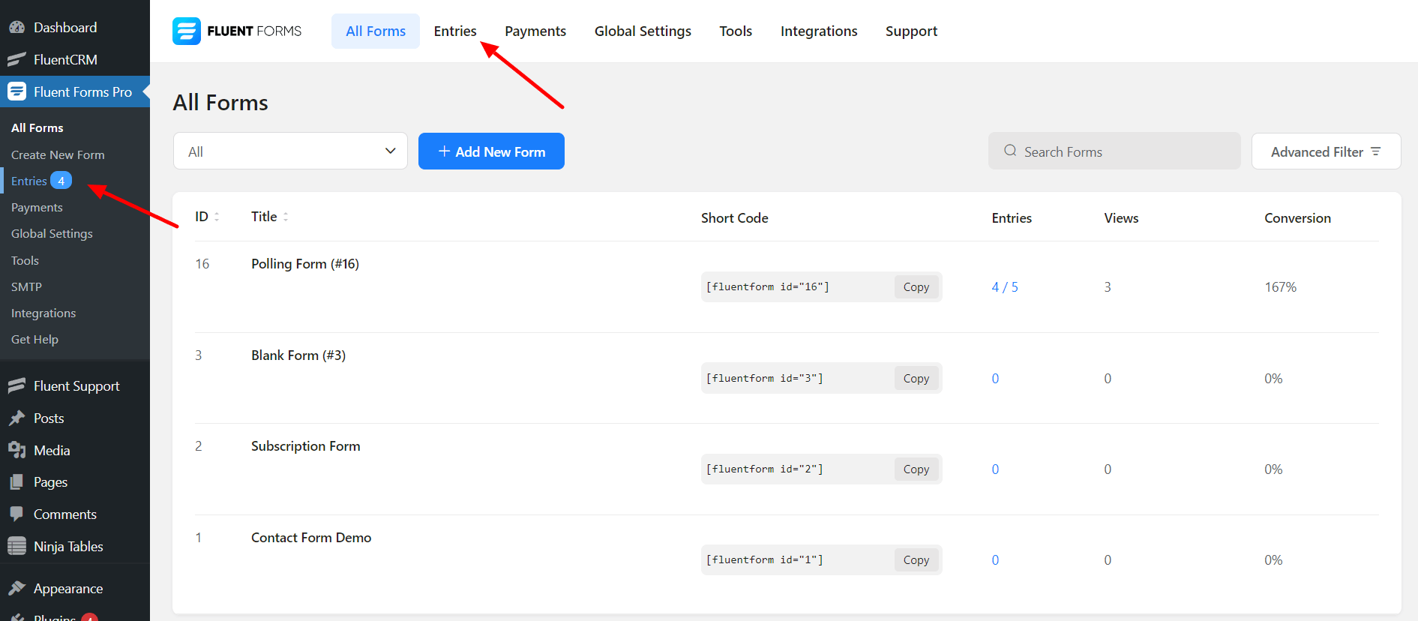Open the Global Settings top tab
The image size is (1418, 621).
tap(642, 31)
